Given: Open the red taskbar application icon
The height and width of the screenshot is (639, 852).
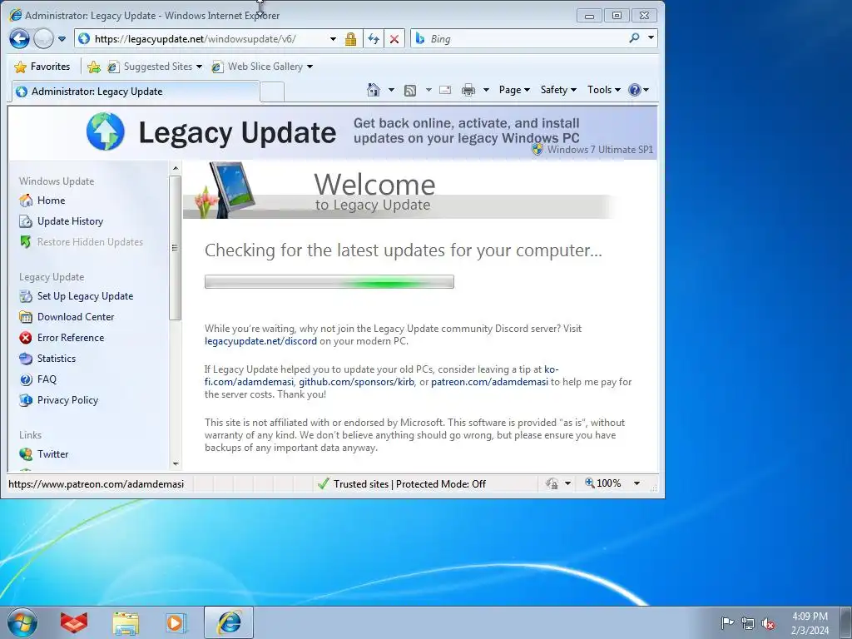Looking at the screenshot, I should tap(74, 622).
